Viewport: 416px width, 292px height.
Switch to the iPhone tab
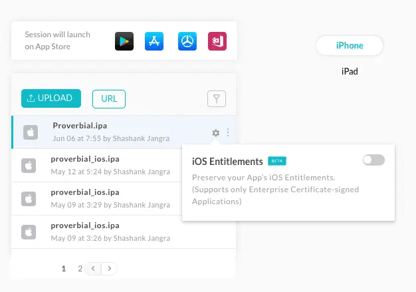pyautogui.click(x=350, y=45)
